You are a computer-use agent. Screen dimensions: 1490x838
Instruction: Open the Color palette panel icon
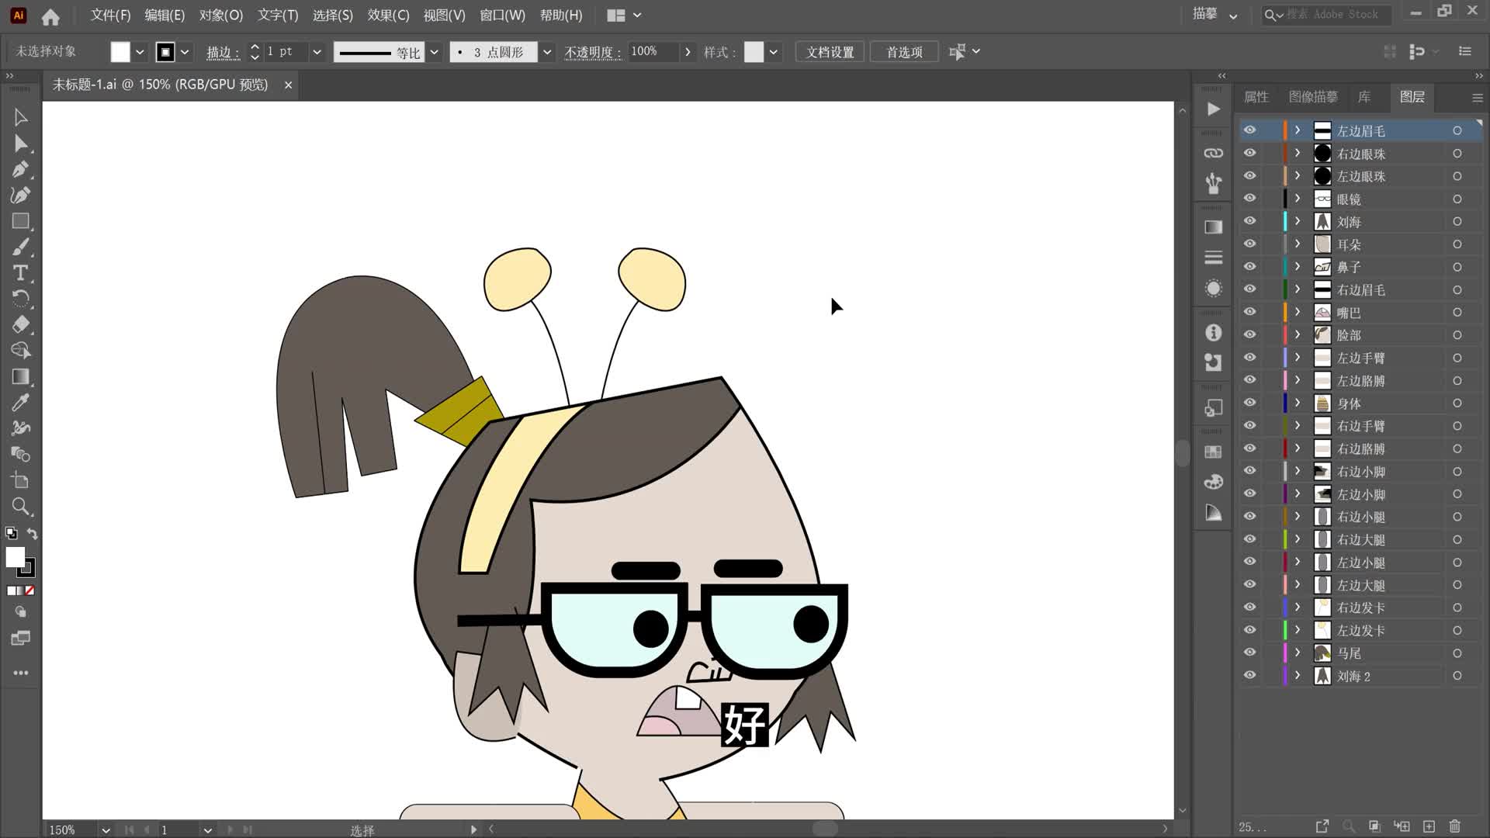(1213, 482)
